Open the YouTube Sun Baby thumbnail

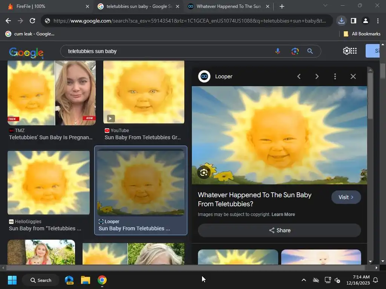point(144,92)
